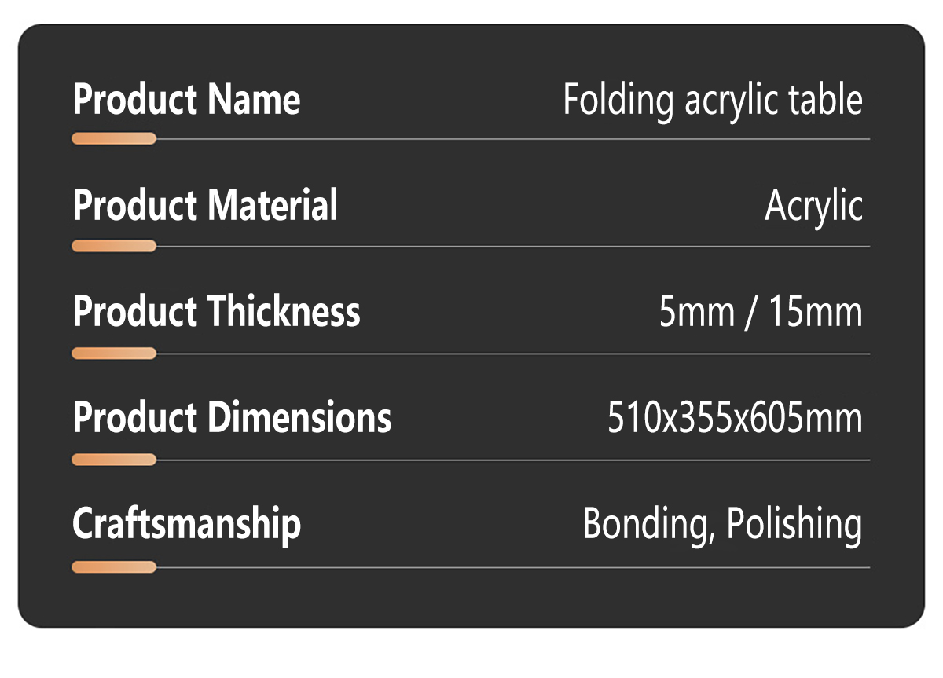Click orange accent bar under Product Thickness
The image size is (943, 678).
pyautogui.click(x=114, y=354)
